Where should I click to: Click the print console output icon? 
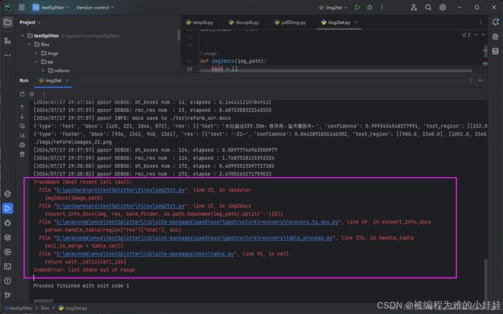(x=22, y=145)
